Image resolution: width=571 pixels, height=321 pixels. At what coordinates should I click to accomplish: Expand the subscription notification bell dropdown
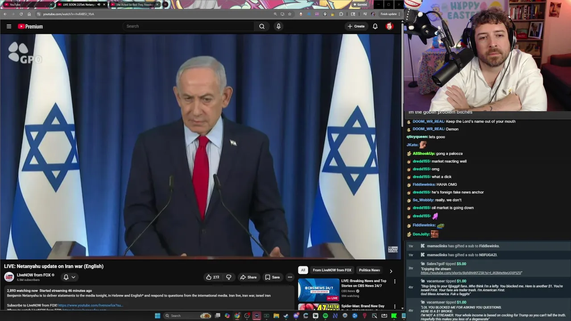click(69, 277)
